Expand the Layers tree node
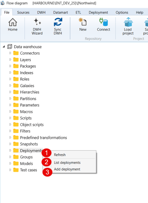 click(10, 59)
